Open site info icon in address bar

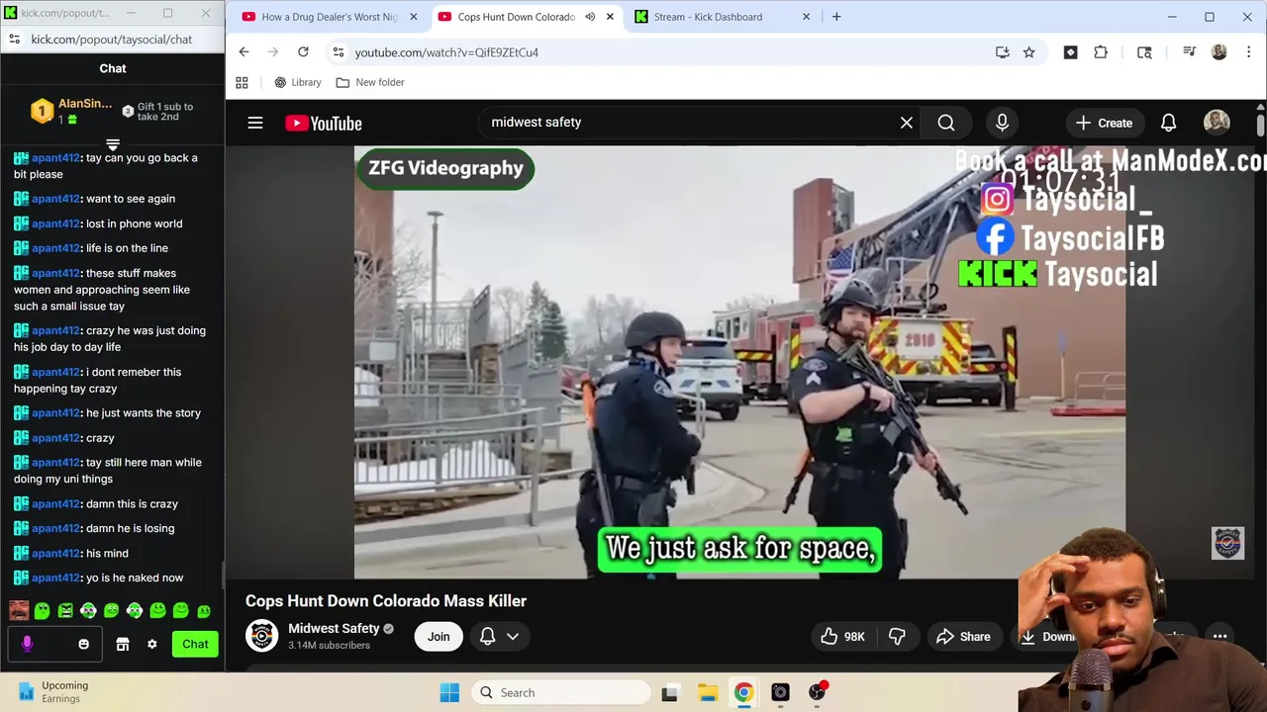[x=339, y=52]
